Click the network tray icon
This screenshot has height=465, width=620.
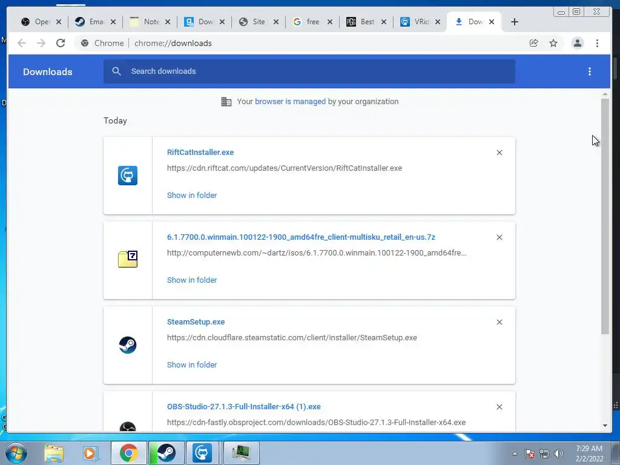(x=544, y=453)
